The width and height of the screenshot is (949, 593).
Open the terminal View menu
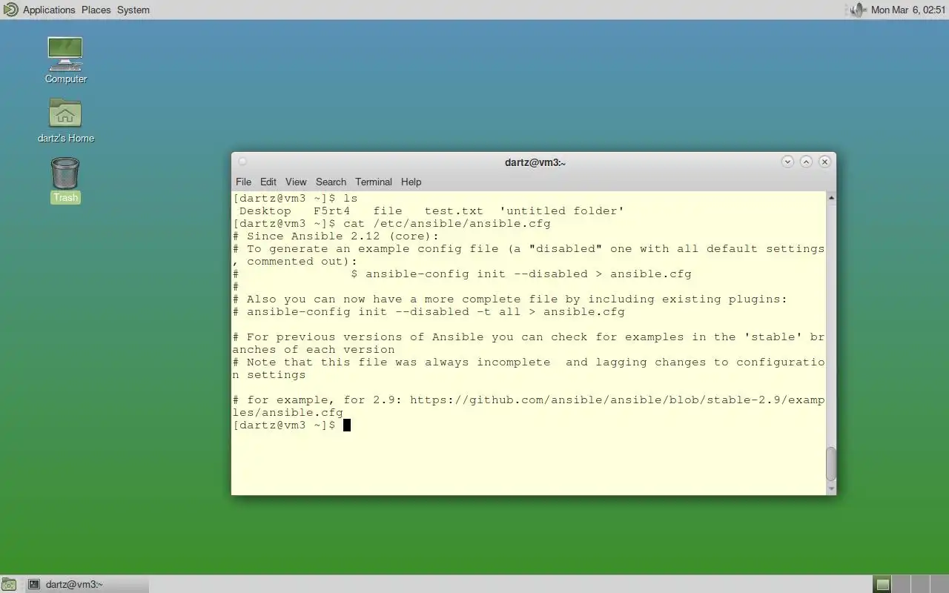click(296, 182)
